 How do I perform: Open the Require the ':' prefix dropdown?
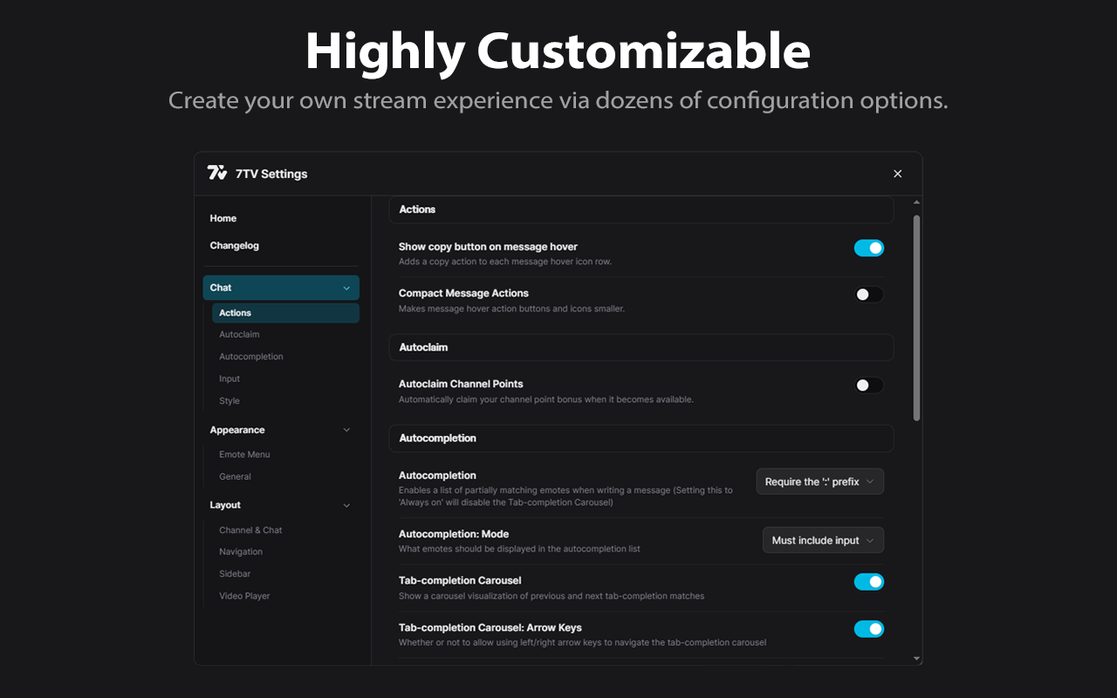point(819,482)
